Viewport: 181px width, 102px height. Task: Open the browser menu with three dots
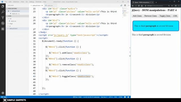point(179,6)
